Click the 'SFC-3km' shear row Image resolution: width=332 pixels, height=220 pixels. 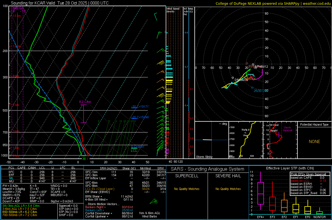125,175
